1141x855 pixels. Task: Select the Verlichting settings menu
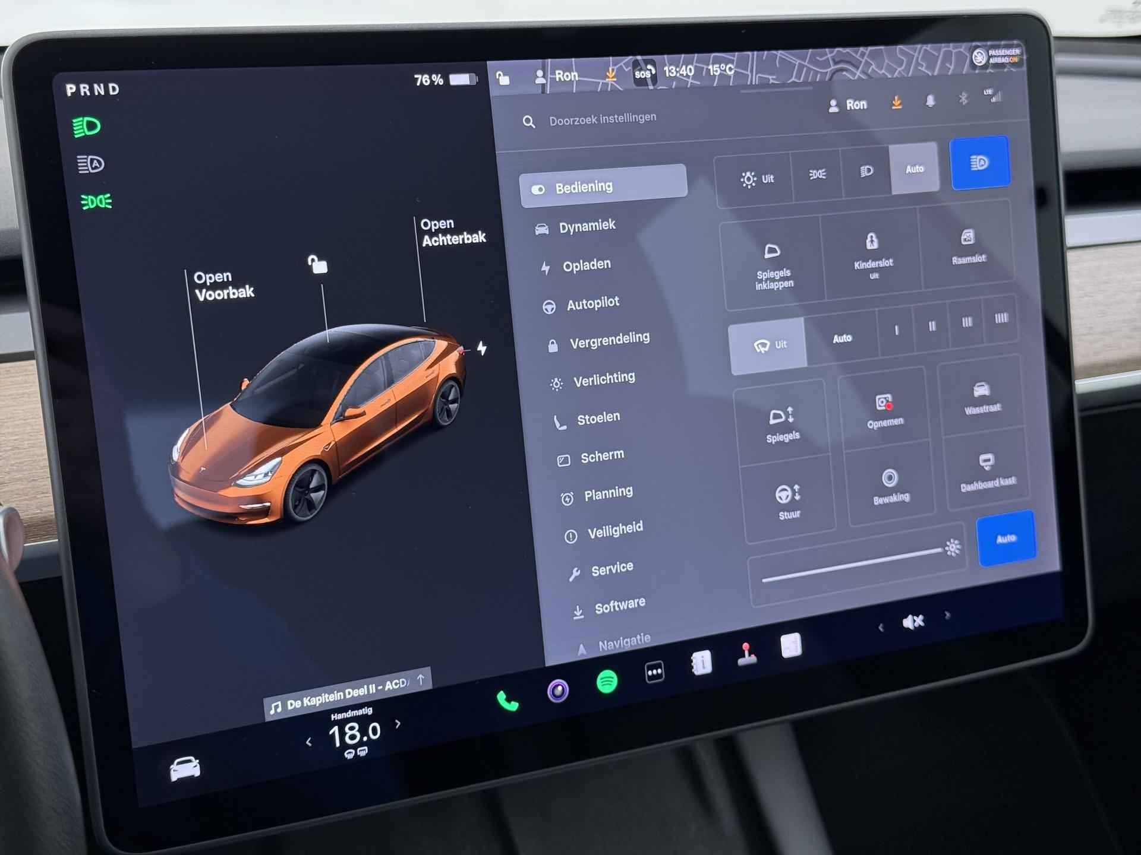603,379
